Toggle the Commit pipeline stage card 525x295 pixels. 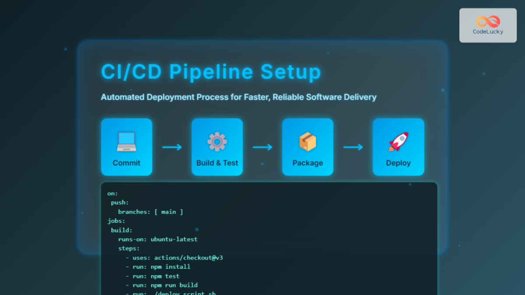tap(126, 147)
